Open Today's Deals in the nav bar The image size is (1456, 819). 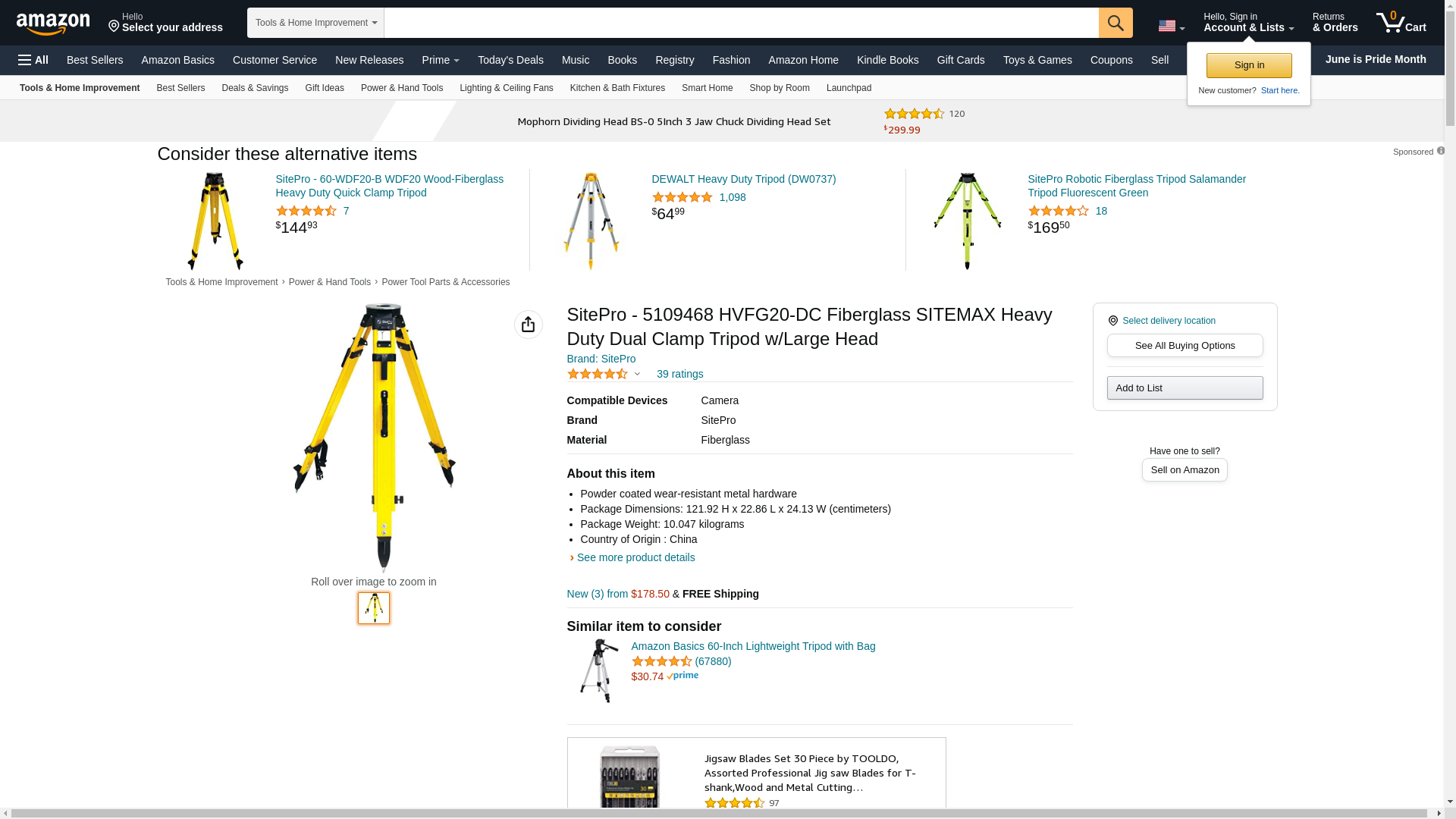[x=510, y=60]
